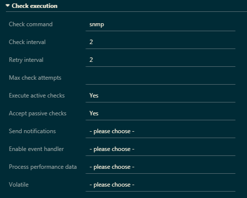This screenshot has height=198, width=247.
Task: Open the Enable event handler dropdown
Action: pos(161,149)
